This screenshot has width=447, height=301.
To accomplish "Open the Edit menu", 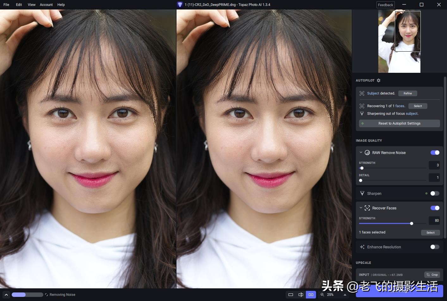I will [19, 4].
